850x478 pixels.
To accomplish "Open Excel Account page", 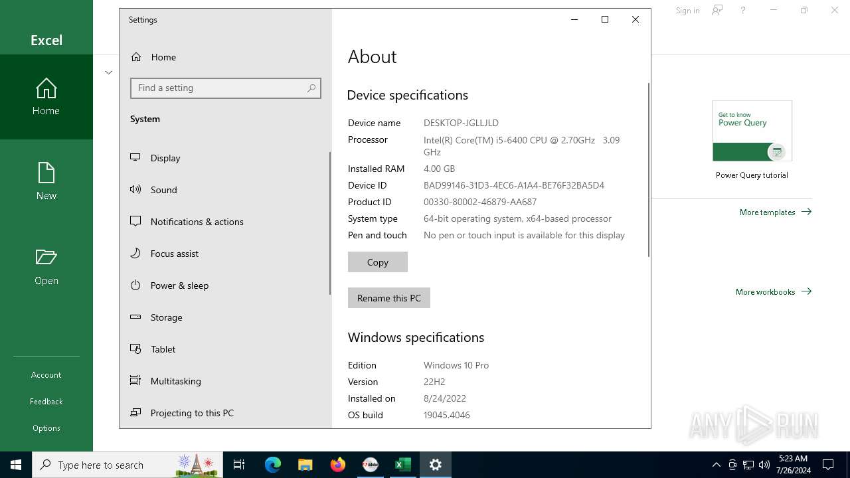I will (x=46, y=375).
